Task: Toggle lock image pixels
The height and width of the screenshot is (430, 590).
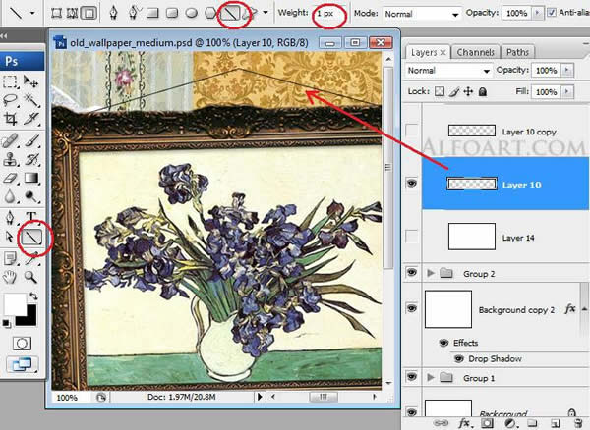Action: pyautogui.click(x=454, y=91)
